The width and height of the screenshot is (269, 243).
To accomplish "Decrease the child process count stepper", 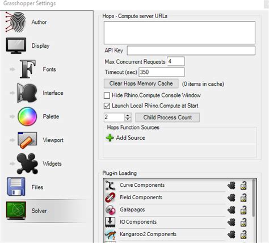I will click(x=128, y=119).
